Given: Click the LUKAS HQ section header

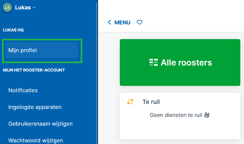Looking at the screenshot, I should [x=13, y=30].
